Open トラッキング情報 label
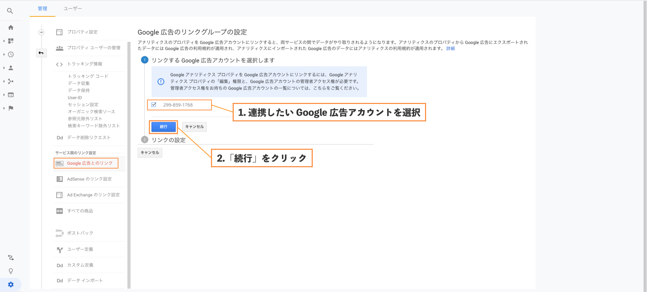Viewport: 647px width, 292px height. tap(85, 64)
